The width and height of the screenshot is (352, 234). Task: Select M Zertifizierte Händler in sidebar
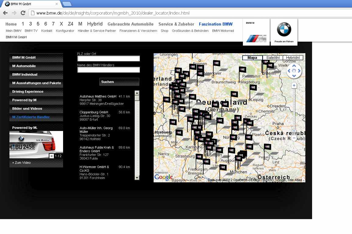pyautogui.click(x=36, y=117)
